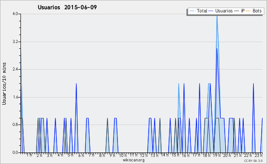Click the '3 h' x-axis label
This screenshot has width=267, height=164.
click(50, 155)
